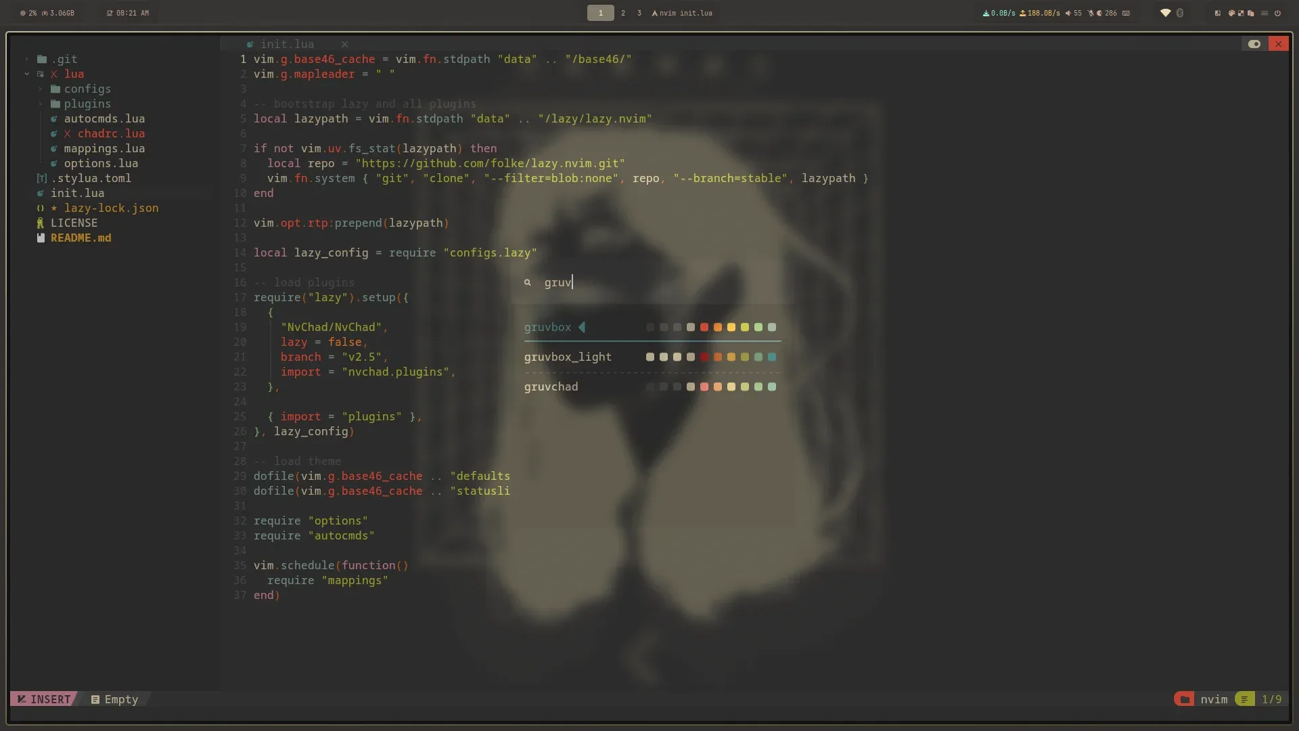The image size is (1299, 731).
Task: Click the icon left of the palette in the top bar
Action: pos(1218,13)
